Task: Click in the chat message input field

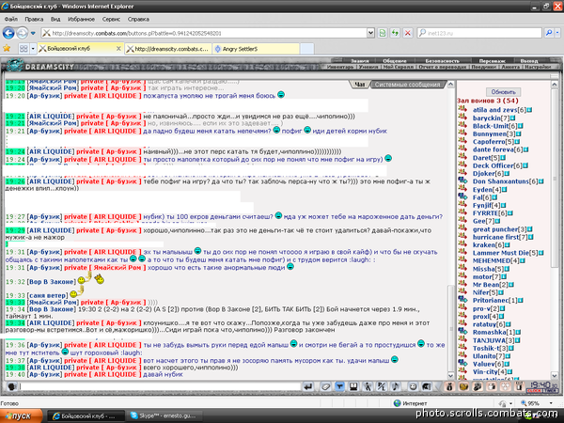Action: coord(159,386)
